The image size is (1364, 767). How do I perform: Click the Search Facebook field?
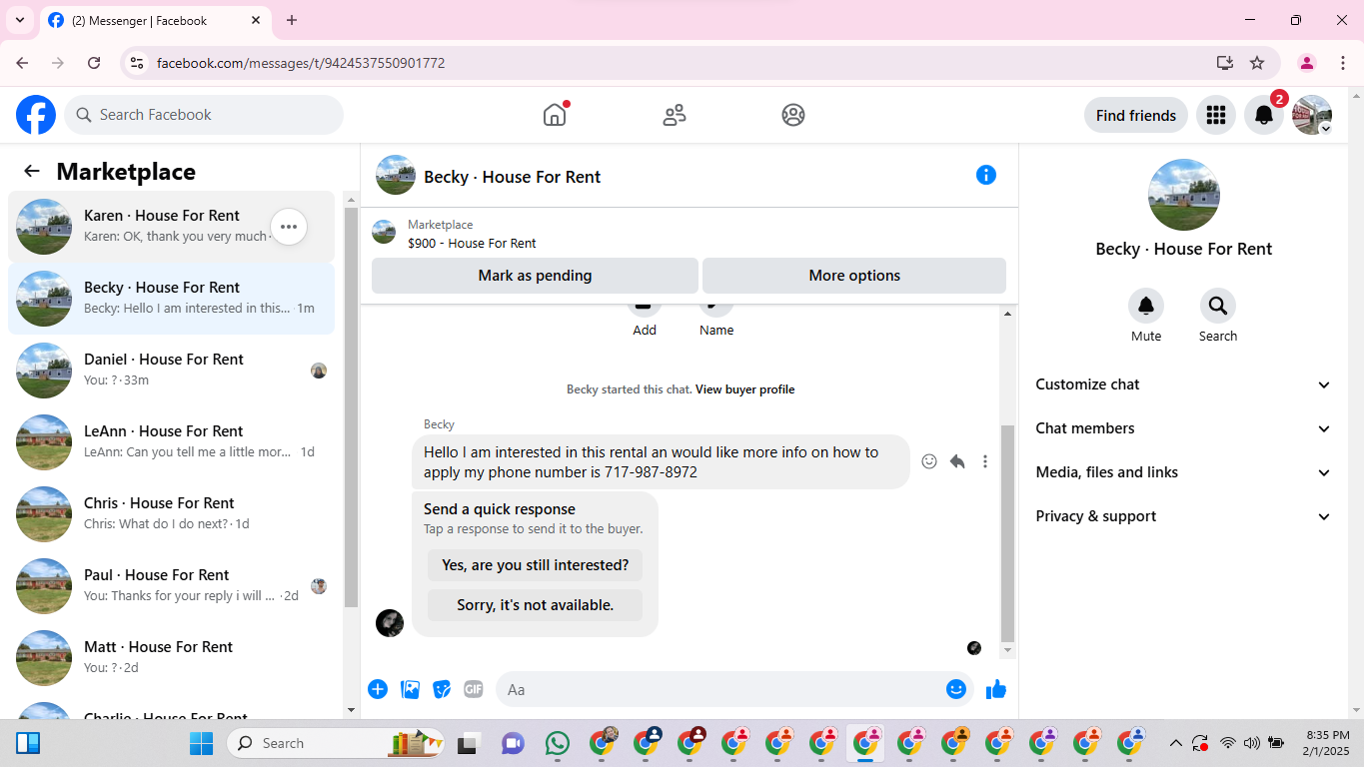(204, 115)
